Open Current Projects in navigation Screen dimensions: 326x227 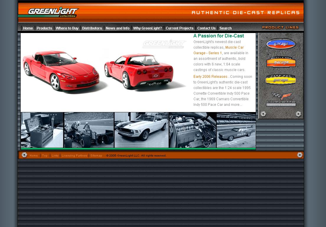click(180, 28)
